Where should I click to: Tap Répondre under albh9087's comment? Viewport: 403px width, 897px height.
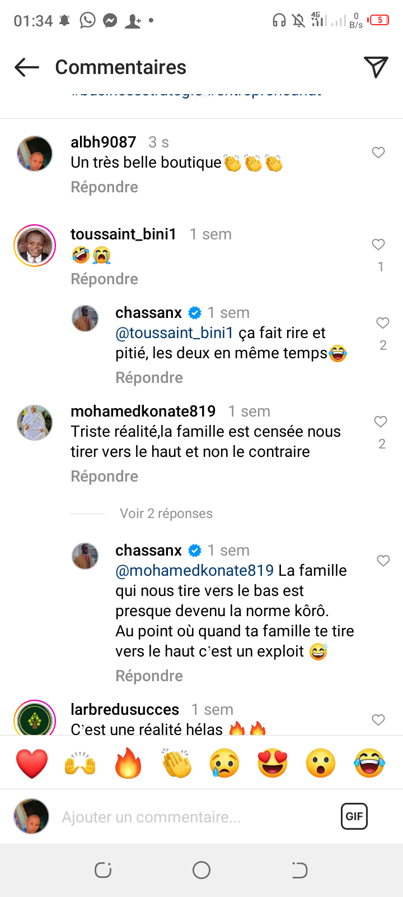(x=104, y=187)
